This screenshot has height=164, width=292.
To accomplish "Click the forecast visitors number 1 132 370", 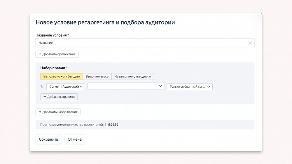I will point(111,125).
